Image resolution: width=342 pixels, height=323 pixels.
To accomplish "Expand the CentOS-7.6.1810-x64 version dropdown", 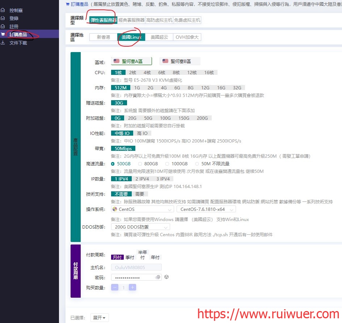I will coord(206,209).
